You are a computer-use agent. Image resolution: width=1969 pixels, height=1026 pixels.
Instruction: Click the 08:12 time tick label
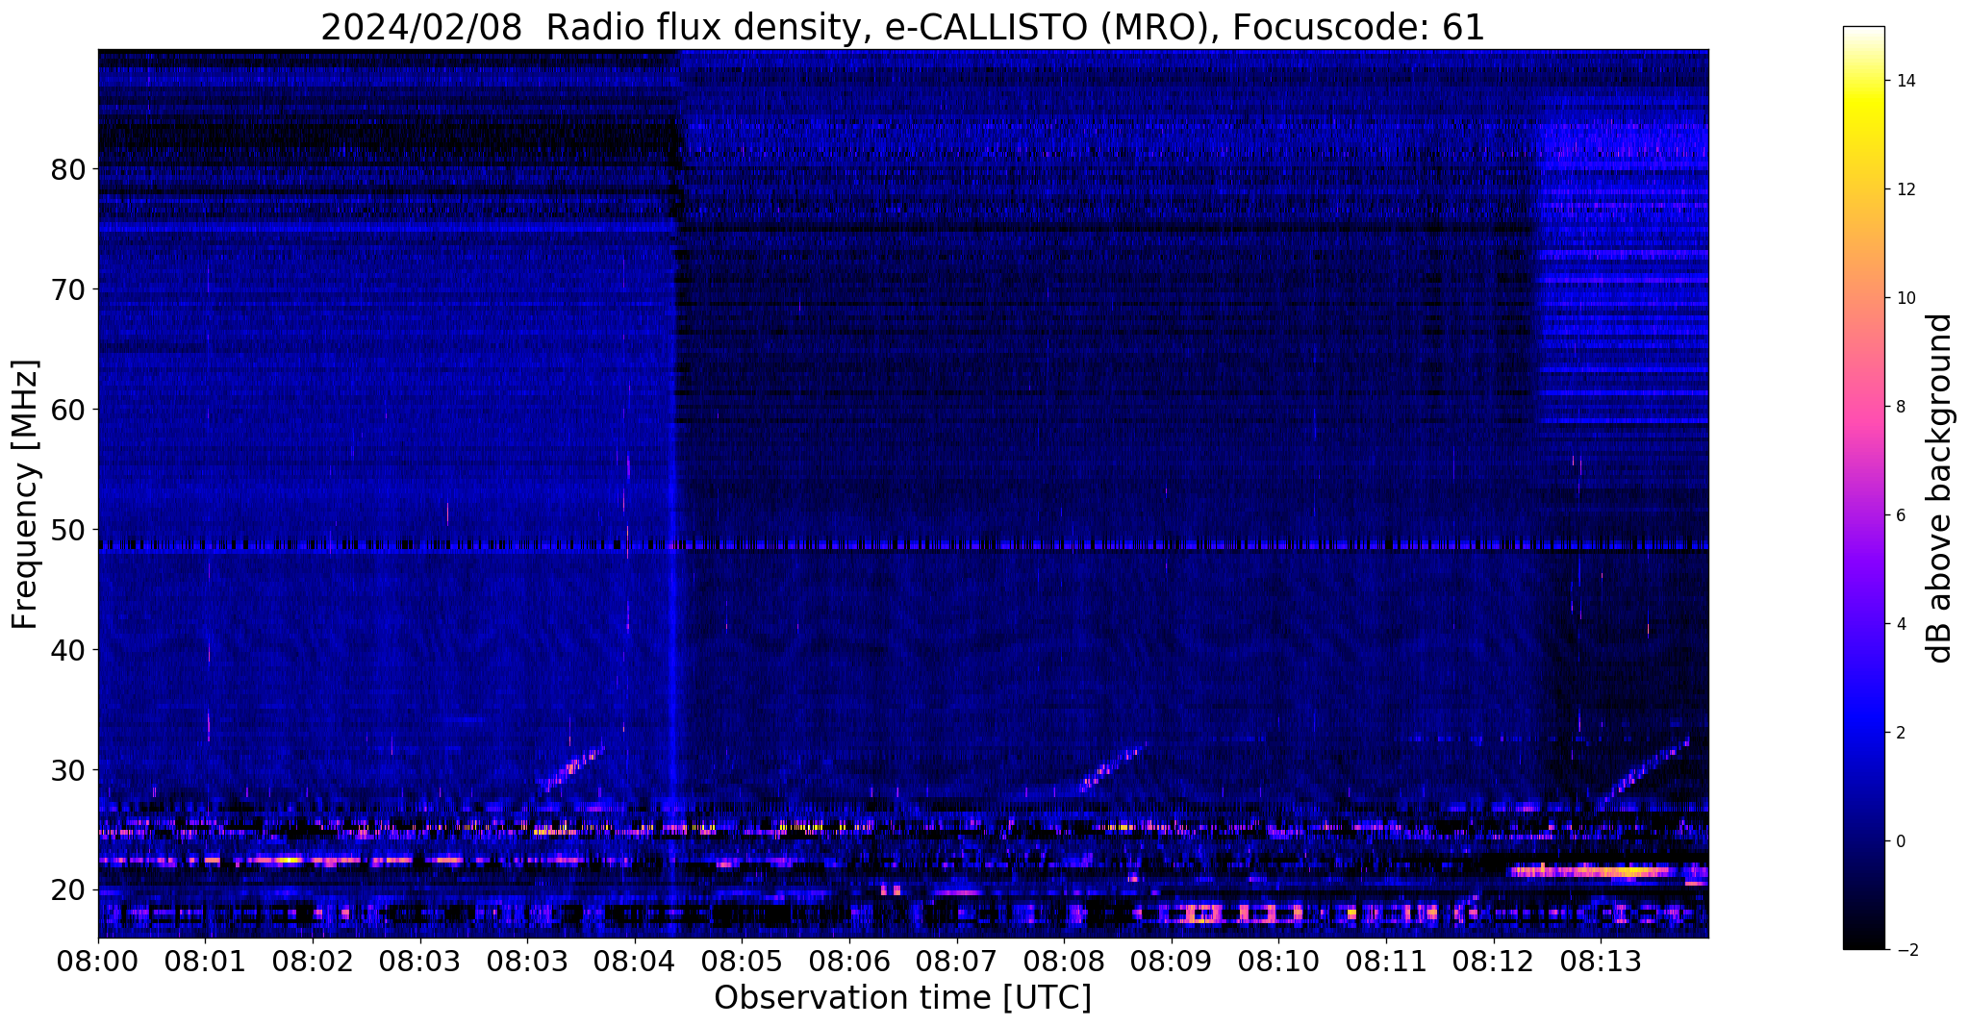[x=1494, y=962]
